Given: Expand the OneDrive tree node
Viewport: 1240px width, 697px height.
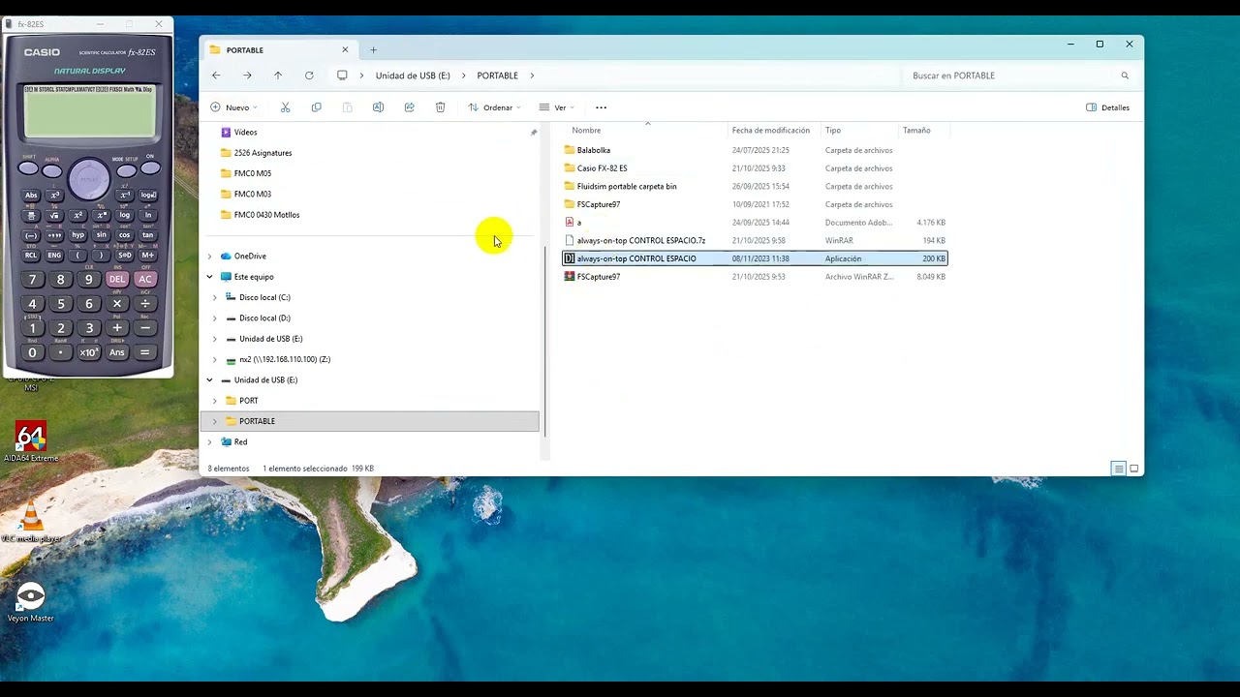Looking at the screenshot, I should (x=209, y=257).
